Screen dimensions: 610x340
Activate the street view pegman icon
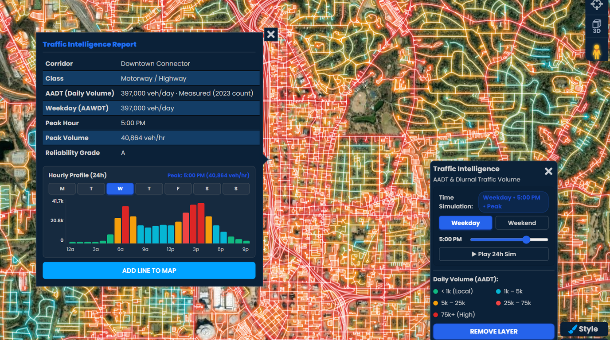point(597,52)
